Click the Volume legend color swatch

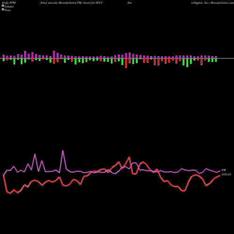point(3,6)
